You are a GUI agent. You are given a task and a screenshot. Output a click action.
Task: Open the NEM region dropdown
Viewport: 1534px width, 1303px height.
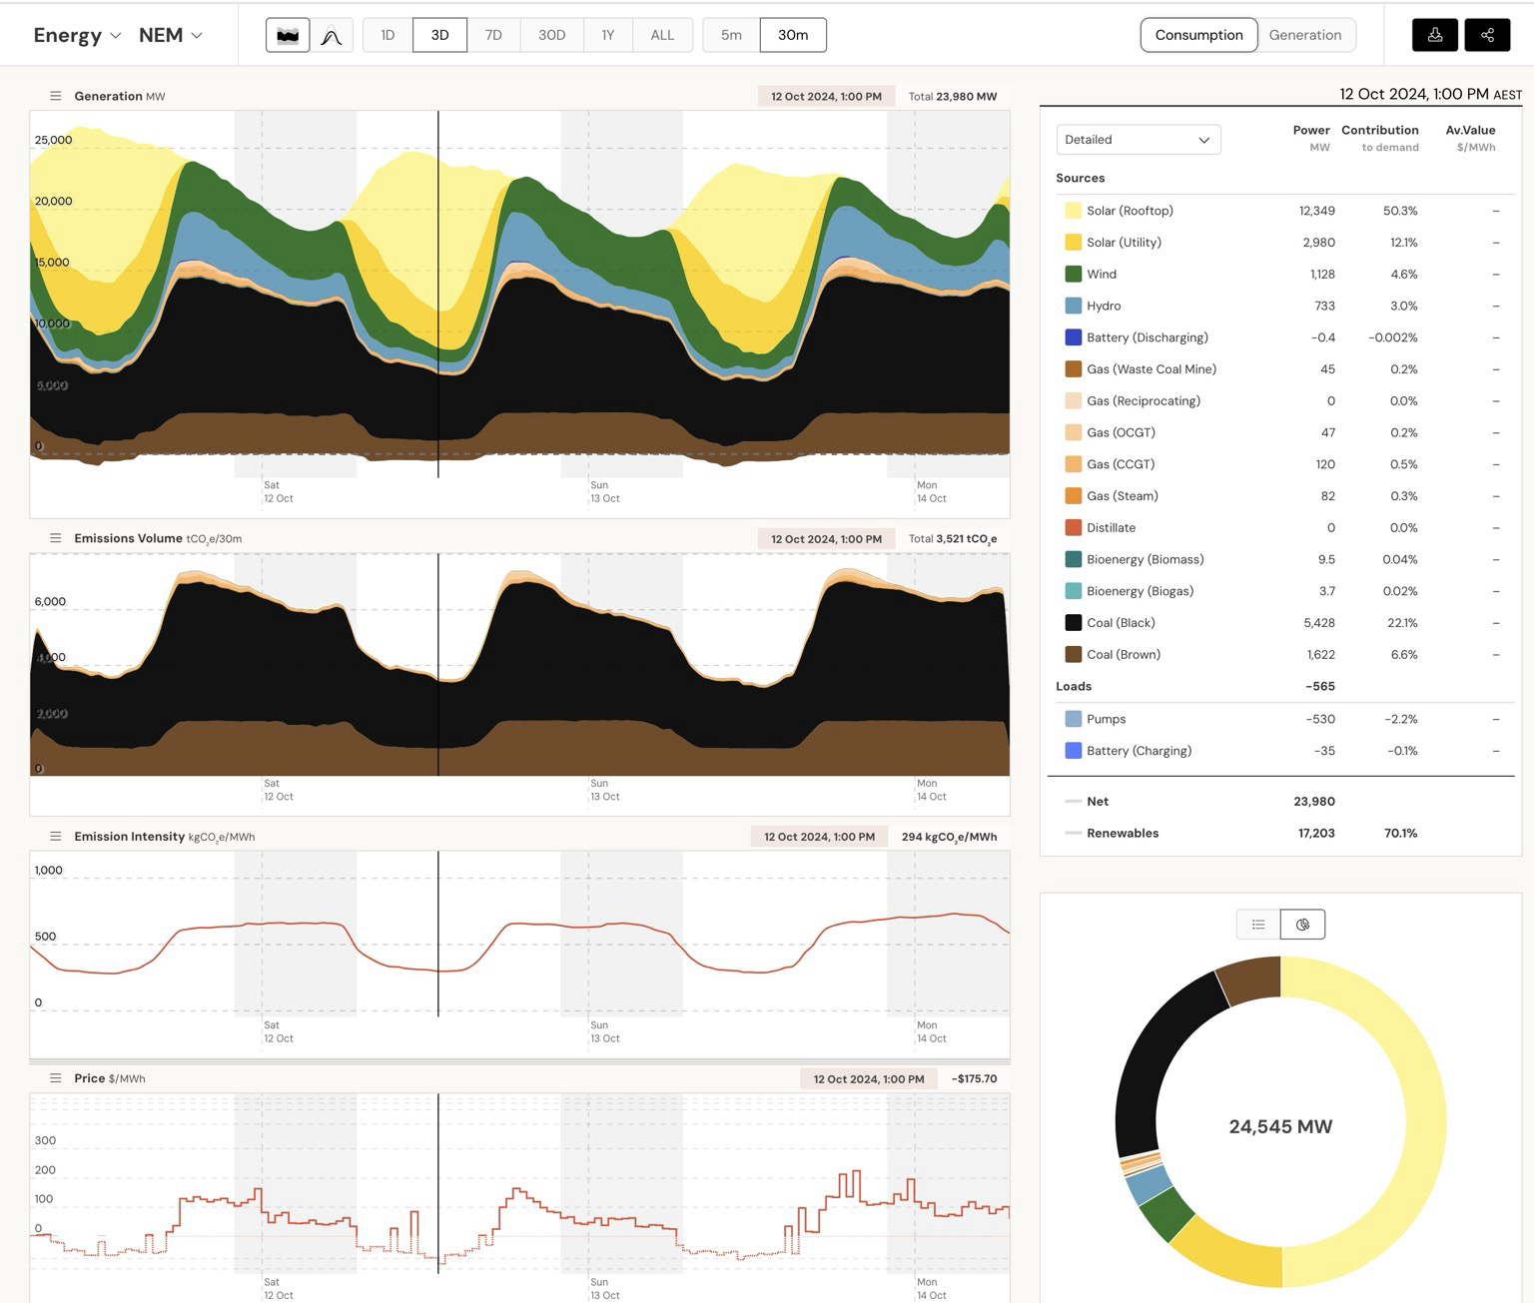pyautogui.click(x=171, y=35)
